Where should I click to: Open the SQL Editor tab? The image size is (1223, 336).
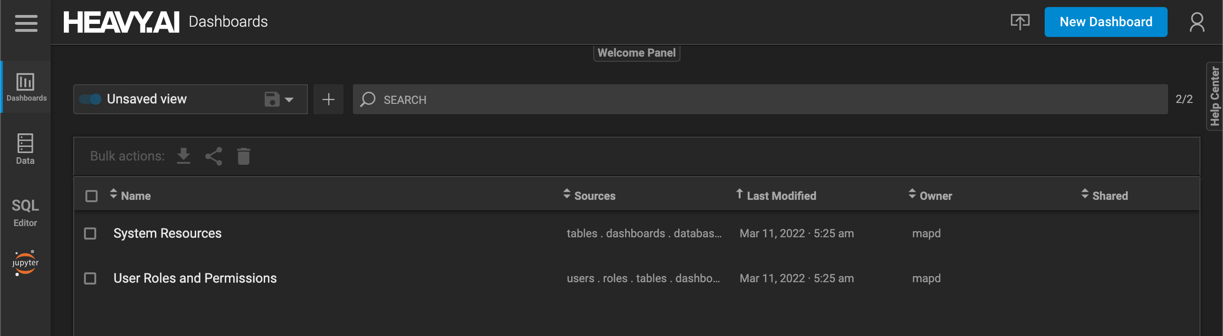click(25, 212)
